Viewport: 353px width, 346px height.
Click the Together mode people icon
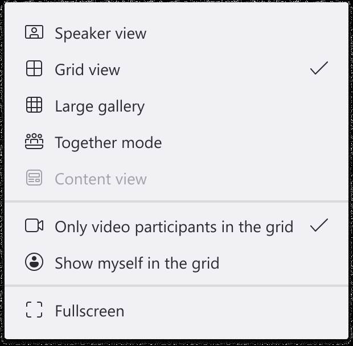pos(34,142)
